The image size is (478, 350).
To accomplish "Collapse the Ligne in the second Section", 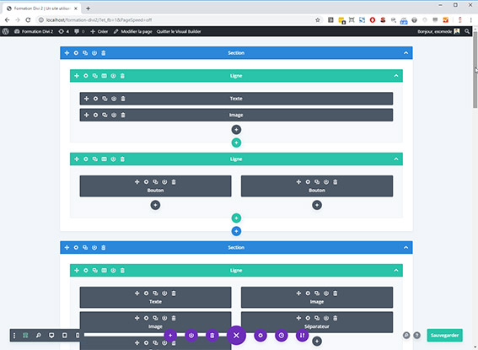I will click(396, 270).
